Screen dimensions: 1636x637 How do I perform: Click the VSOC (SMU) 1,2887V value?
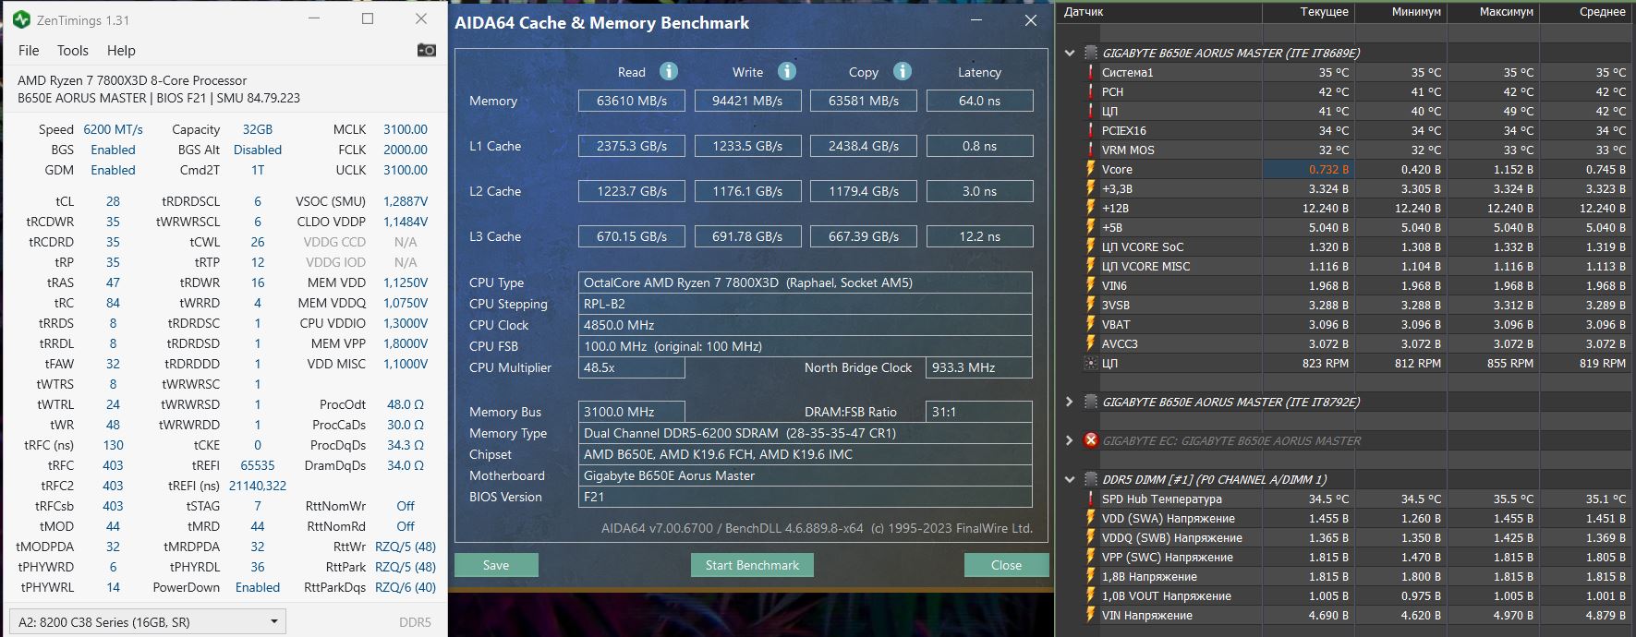click(x=406, y=201)
